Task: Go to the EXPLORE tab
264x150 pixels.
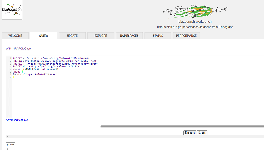Action: click(101, 36)
